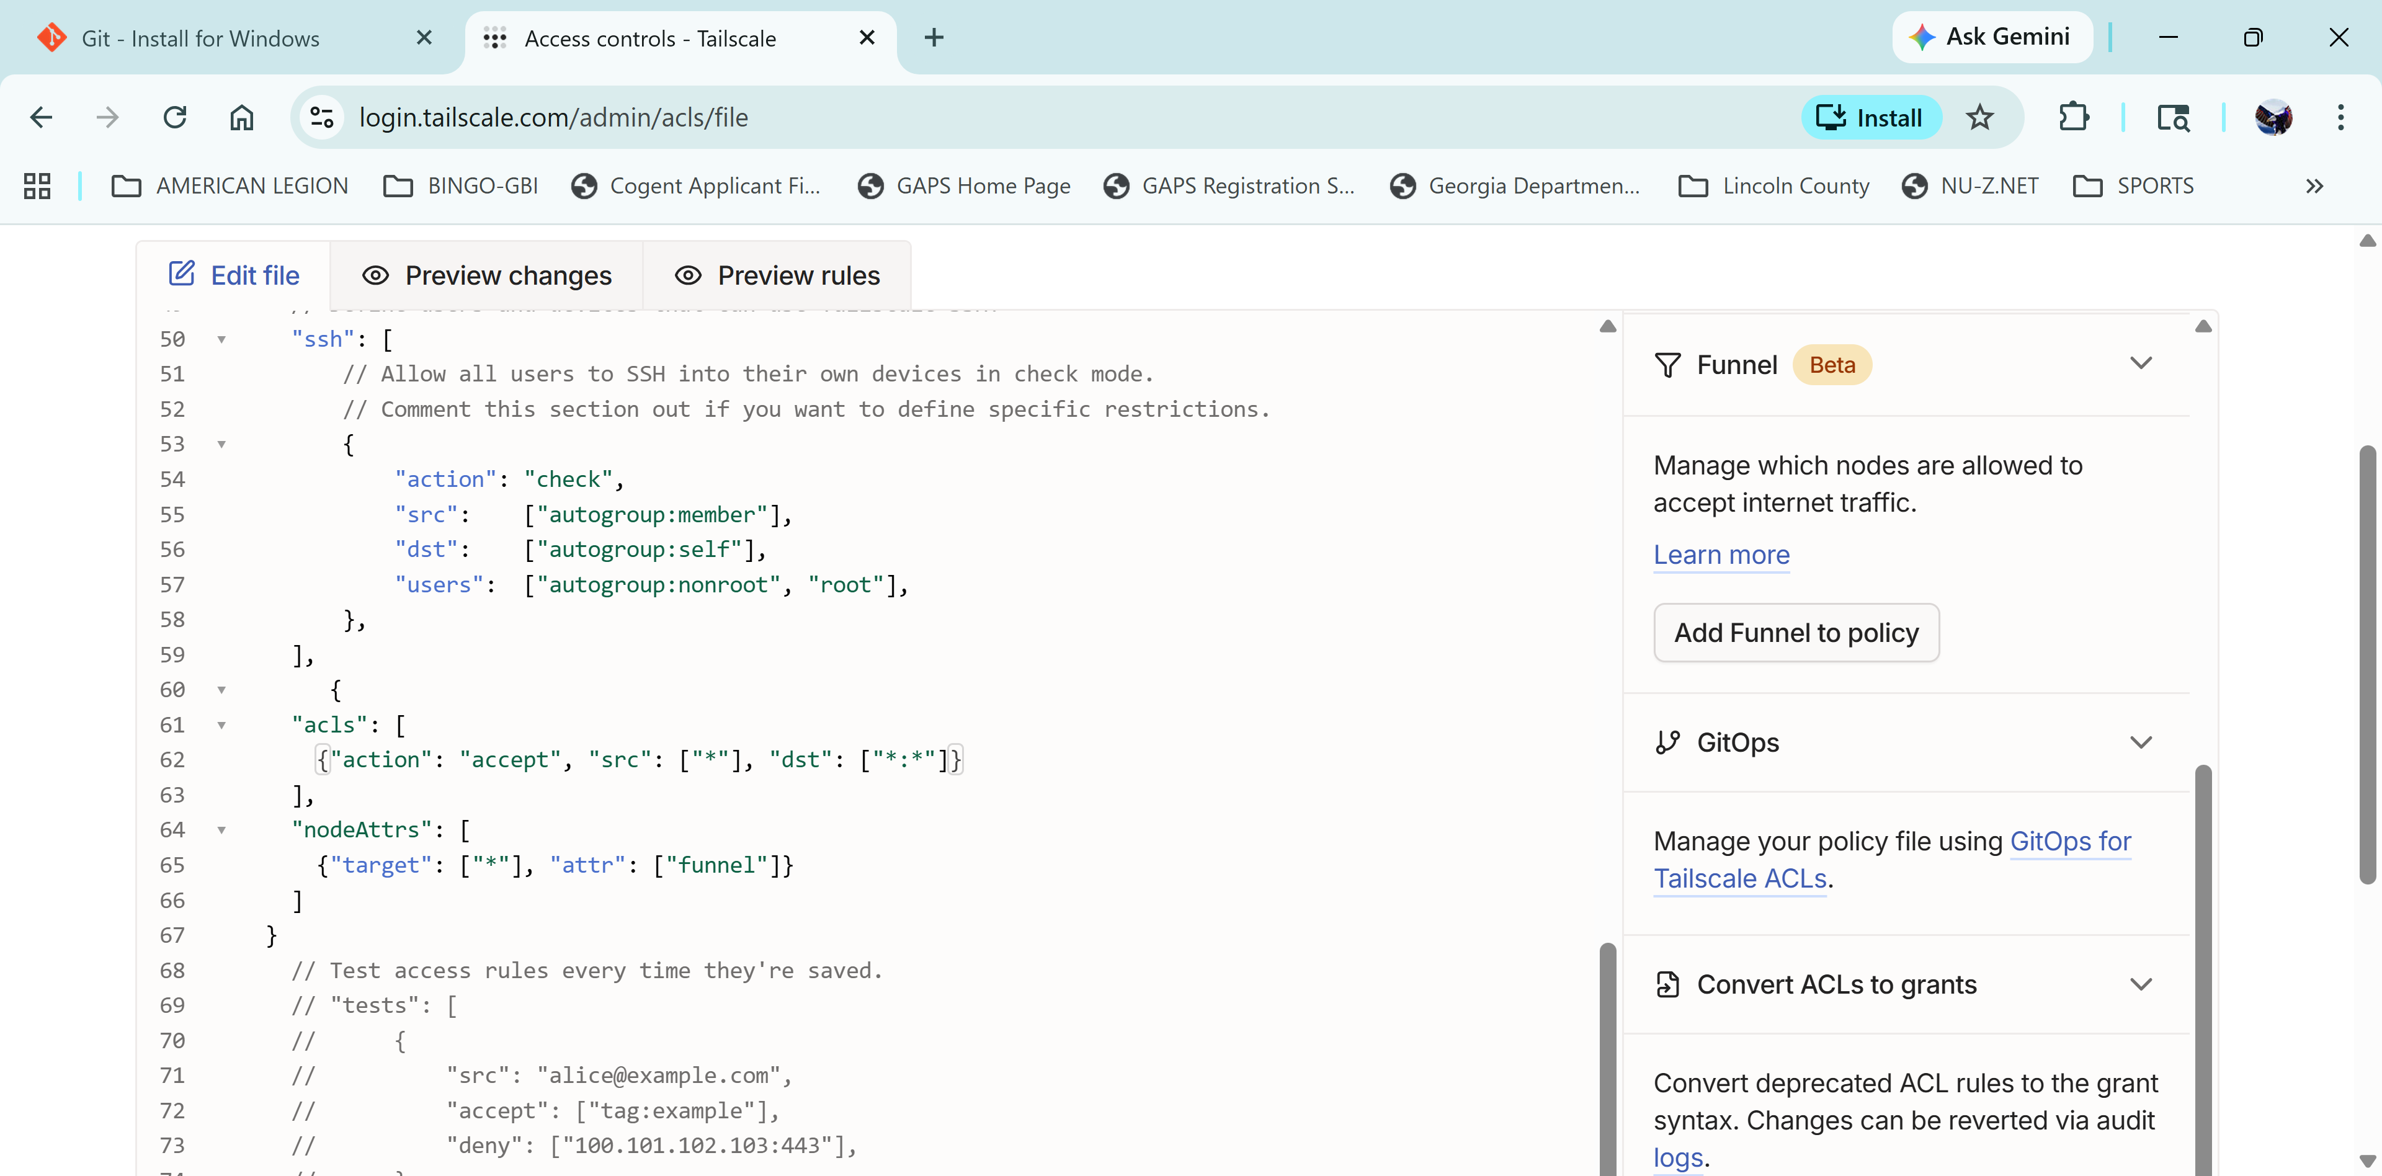Close the Git - Install for Windows tab

pos(424,38)
